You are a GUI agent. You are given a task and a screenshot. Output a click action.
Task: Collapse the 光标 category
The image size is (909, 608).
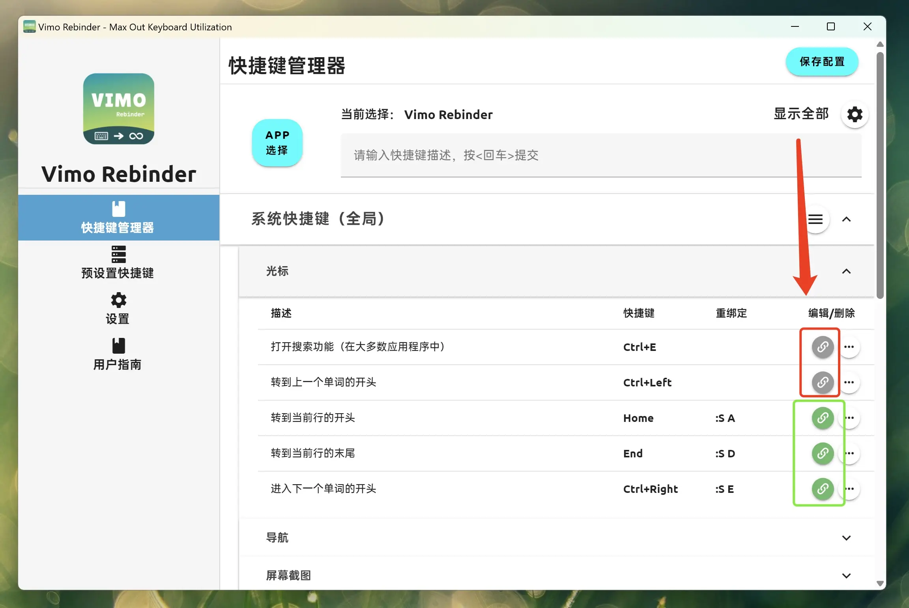(x=846, y=271)
